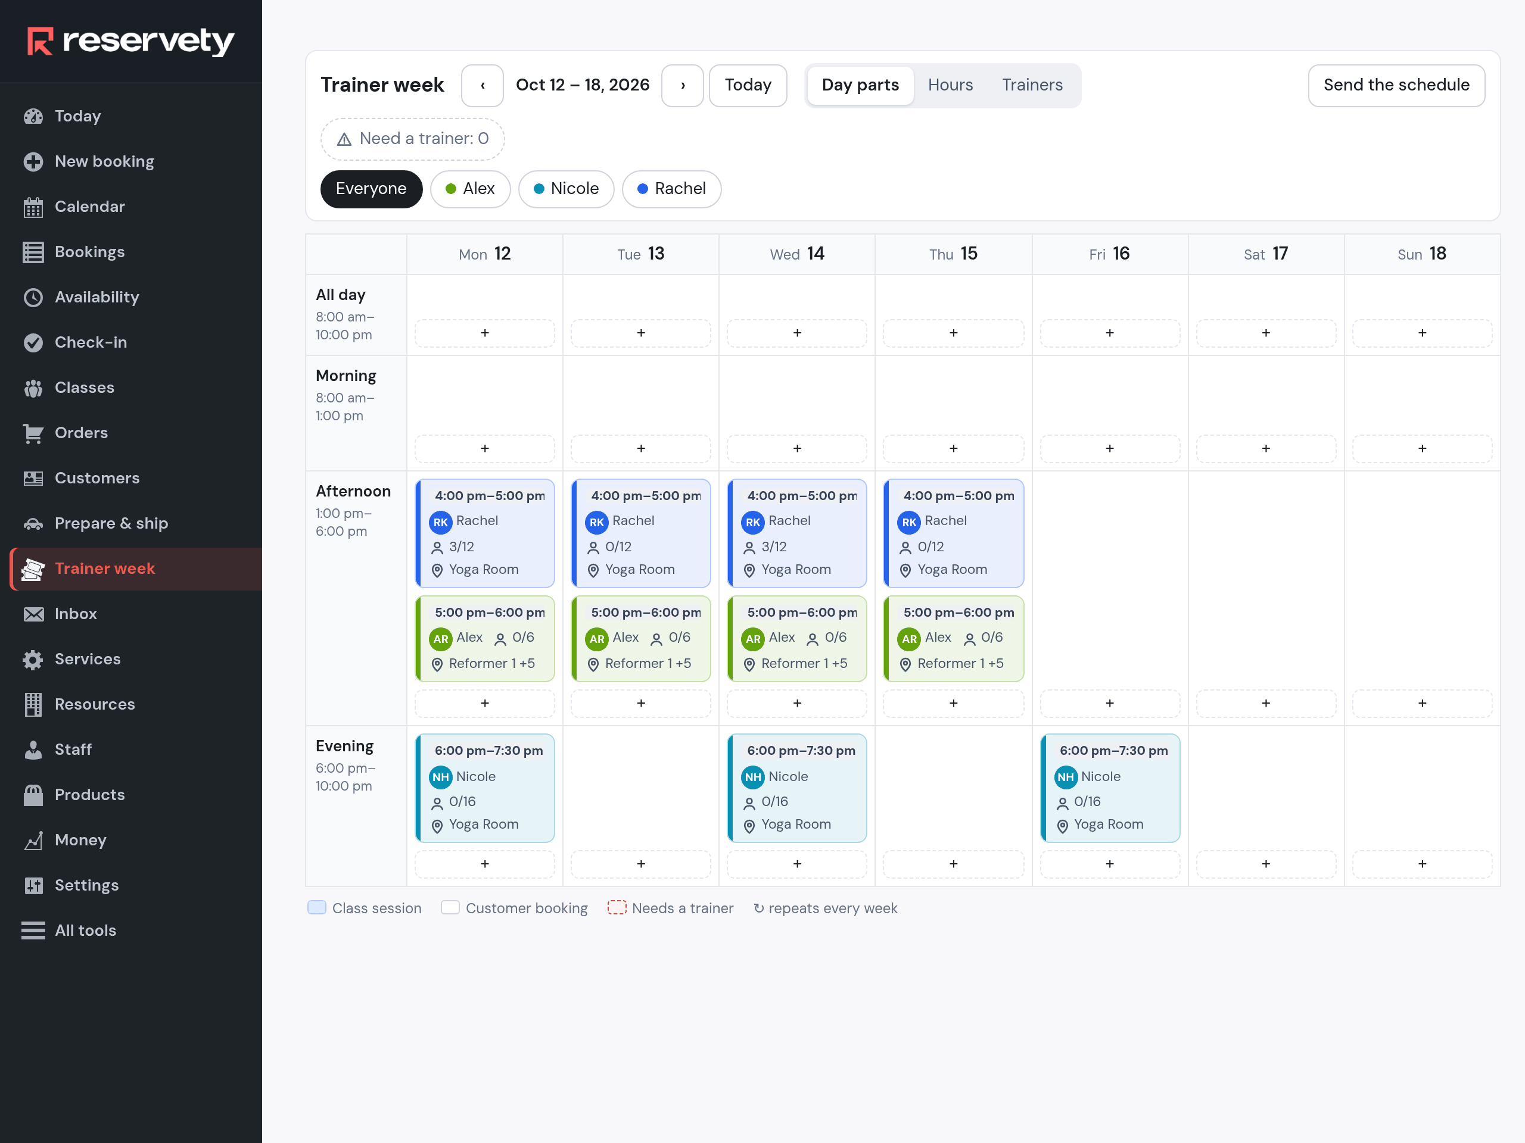The width and height of the screenshot is (1525, 1143).
Task: Click the reservety logo
Action: point(131,41)
